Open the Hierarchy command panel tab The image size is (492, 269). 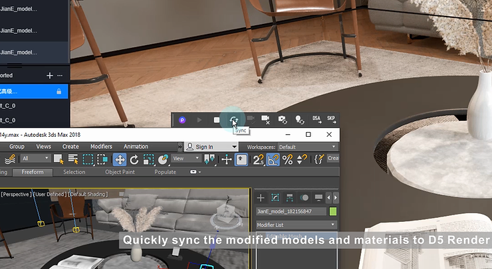point(290,197)
